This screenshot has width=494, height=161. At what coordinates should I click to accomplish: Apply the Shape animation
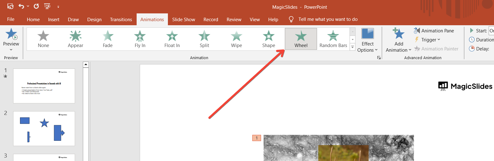pos(269,39)
